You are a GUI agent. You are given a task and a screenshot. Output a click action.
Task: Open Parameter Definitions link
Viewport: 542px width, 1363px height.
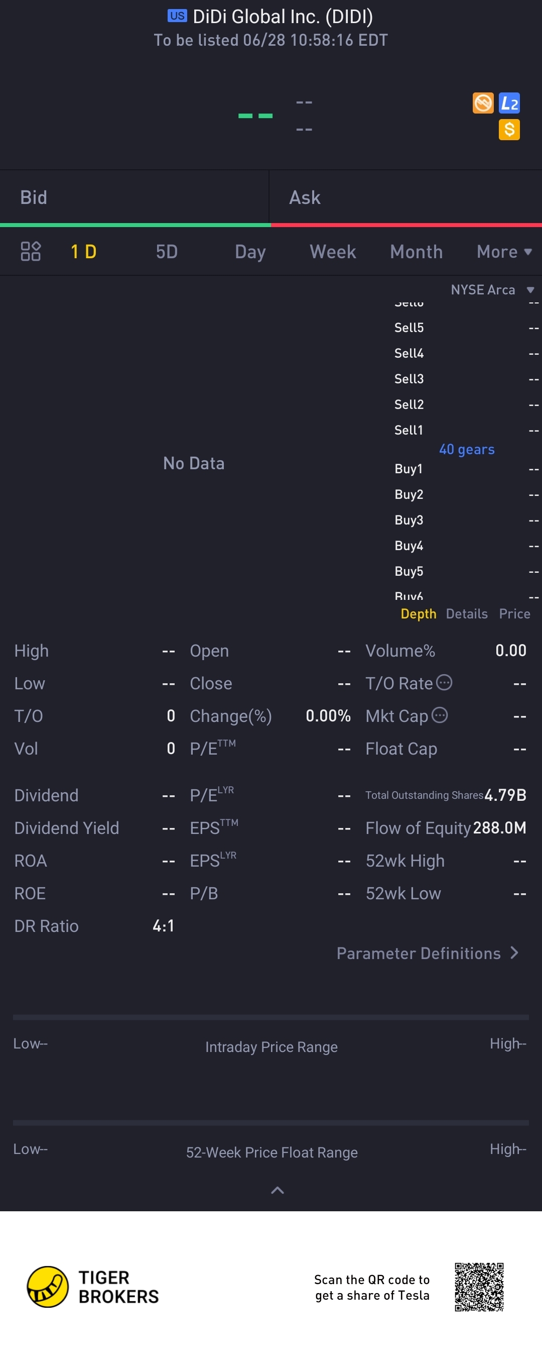click(427, 954)
